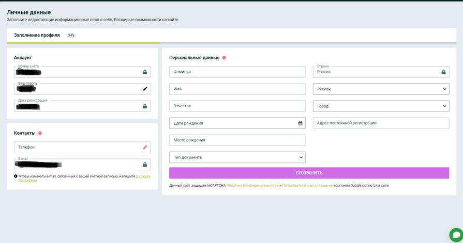Click the red warning icon next to Контакты
463x243 pixels.
(x=40, y=133)
